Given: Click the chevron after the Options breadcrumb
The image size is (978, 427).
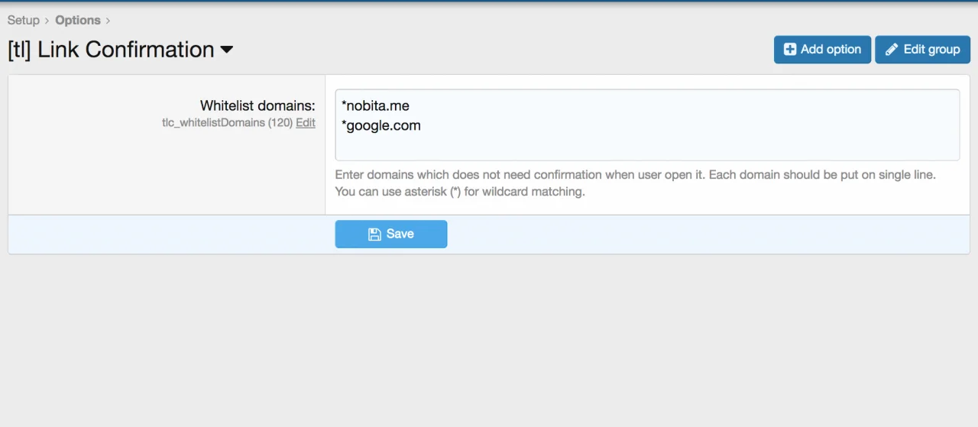Looking at the screenshot, I should click(x=108, y=21).
